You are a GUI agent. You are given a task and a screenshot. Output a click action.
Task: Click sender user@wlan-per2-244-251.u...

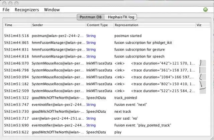click(x=58, y=118)
